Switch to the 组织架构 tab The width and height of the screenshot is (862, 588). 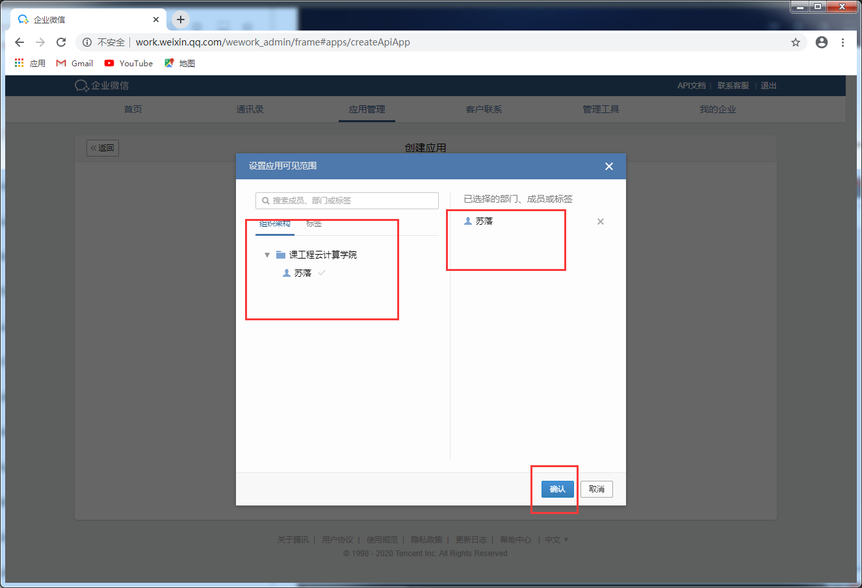point(275,224)
